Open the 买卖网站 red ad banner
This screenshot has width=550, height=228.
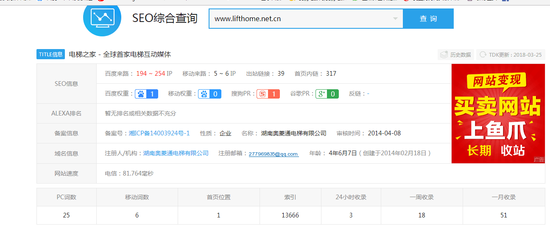tap(498, 113)
